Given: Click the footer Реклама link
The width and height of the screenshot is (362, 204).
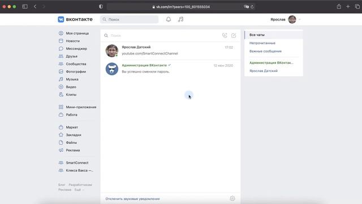Looking at the screenshot, I should [x=64, y=190].
